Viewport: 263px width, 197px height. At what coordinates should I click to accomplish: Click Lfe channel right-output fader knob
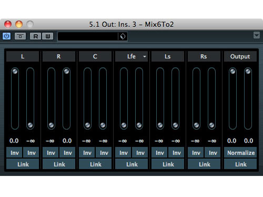click(139, 125)
